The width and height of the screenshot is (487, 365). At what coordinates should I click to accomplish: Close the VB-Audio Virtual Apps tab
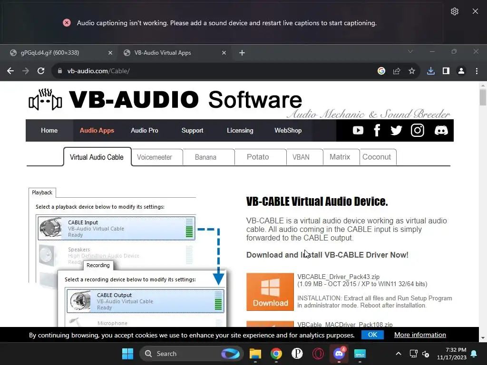(224, 53)
